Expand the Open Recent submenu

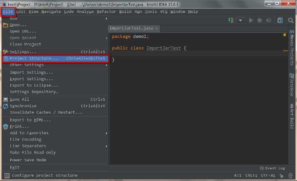55,38
